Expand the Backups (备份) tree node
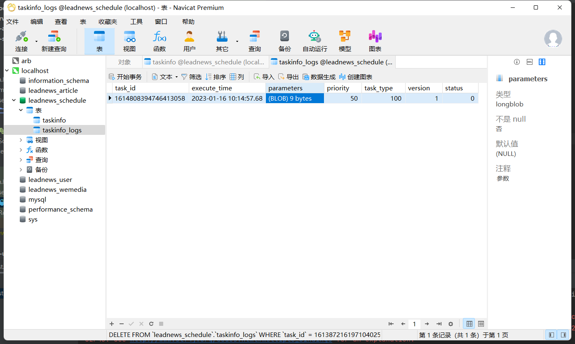The image size is (575, 344). coord(21,170)
